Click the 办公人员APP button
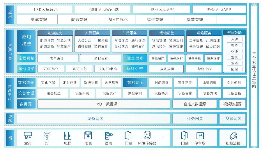The width and height of the screenshot is (262, 150). click(219, 9)
